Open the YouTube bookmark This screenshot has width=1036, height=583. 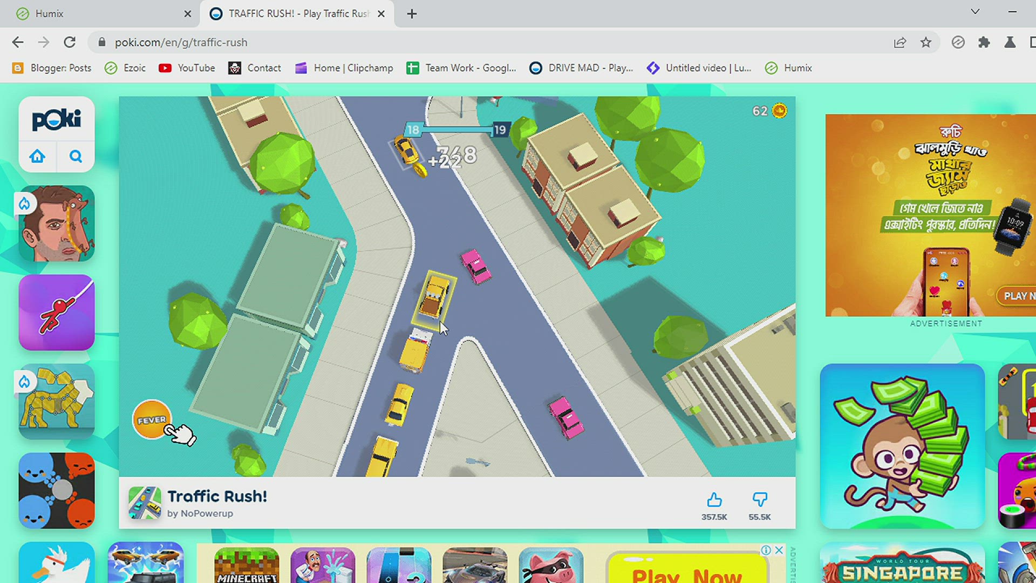(x=187, y=68)
